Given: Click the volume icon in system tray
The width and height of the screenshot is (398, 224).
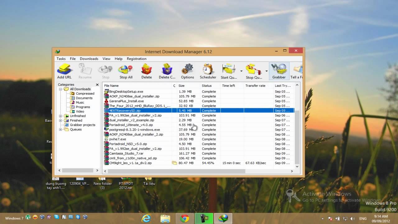Looking at the screenshot, I should click(352, 219).
